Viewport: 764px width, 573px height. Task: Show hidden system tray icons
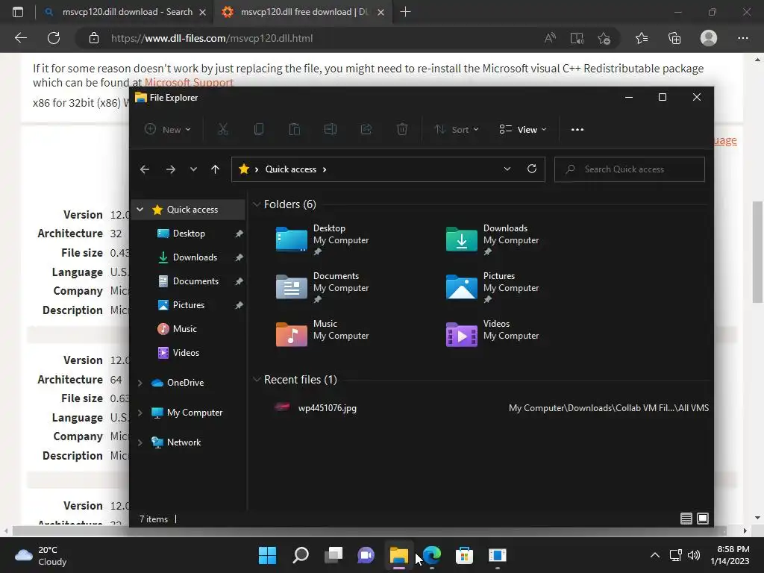[x=655, y=555]
